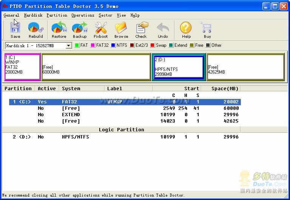Open the Browse folder icon
This screenshot has height=200, width=290.
(121, 30)
